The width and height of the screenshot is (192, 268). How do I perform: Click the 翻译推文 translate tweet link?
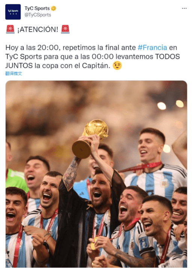point(14,74)
